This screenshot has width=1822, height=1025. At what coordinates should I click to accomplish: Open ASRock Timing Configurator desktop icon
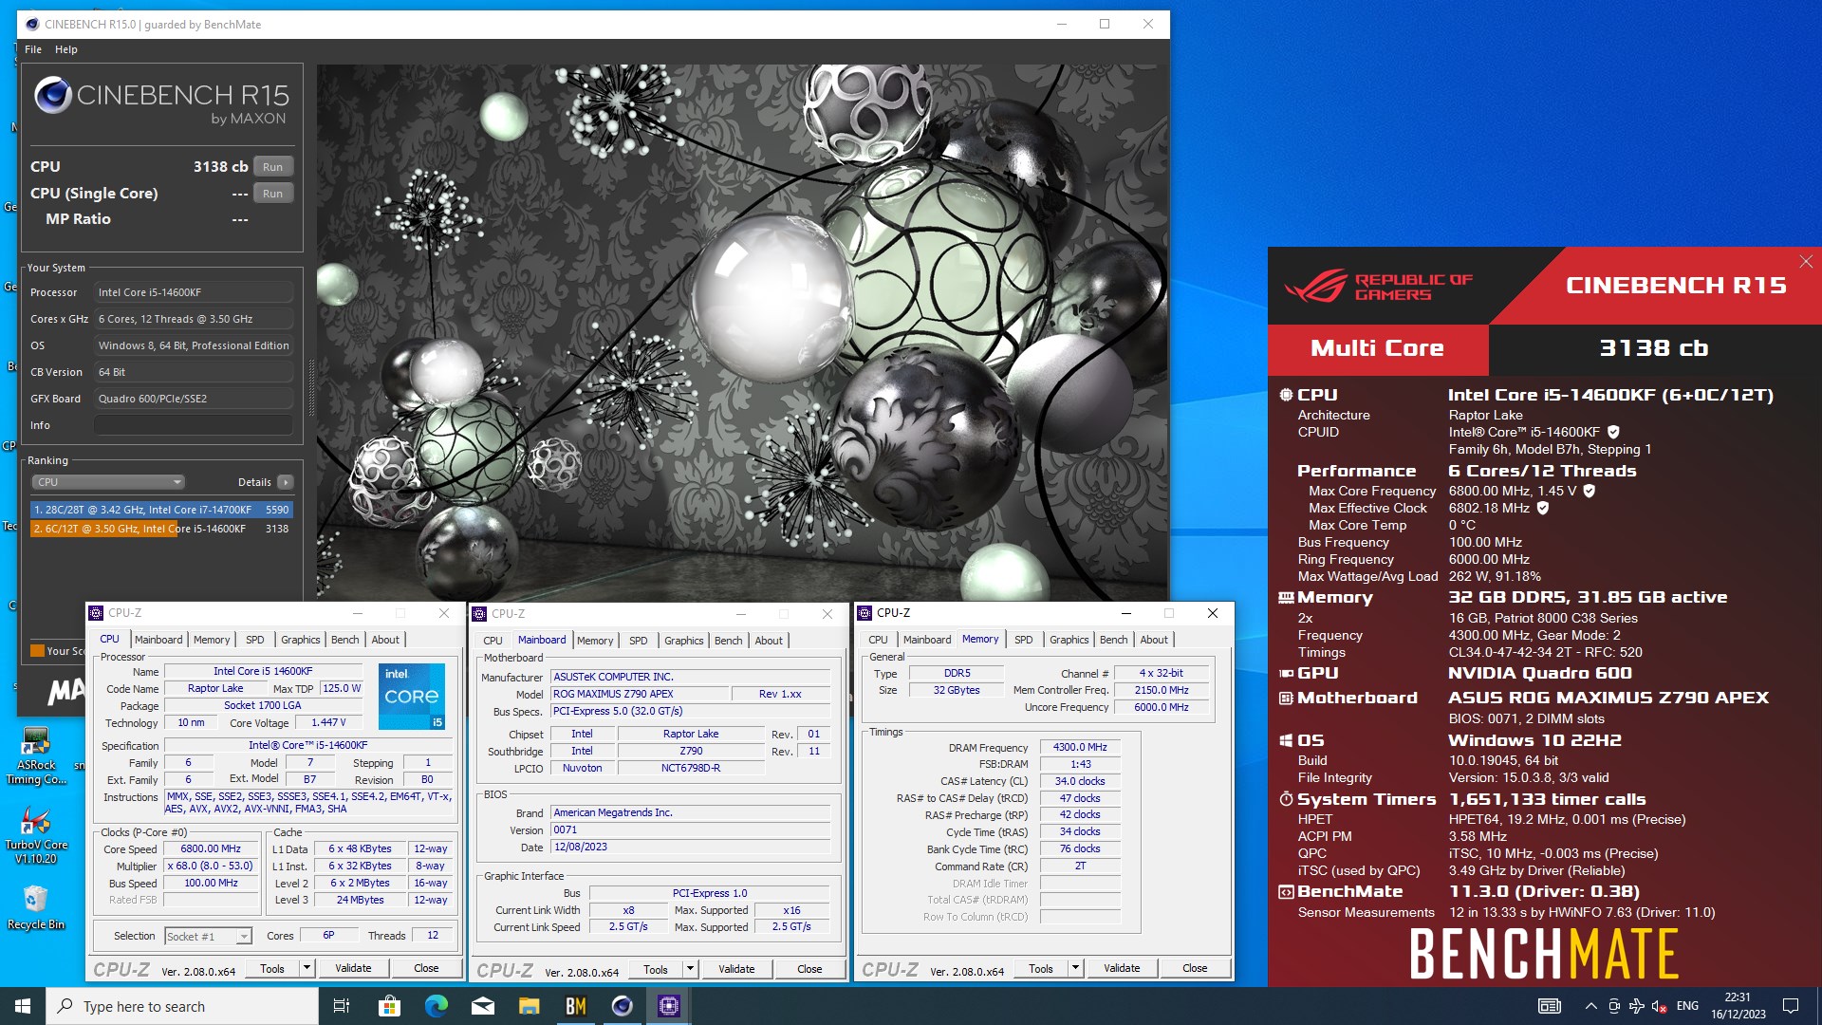pyautogui.click(x=36, y=755)
